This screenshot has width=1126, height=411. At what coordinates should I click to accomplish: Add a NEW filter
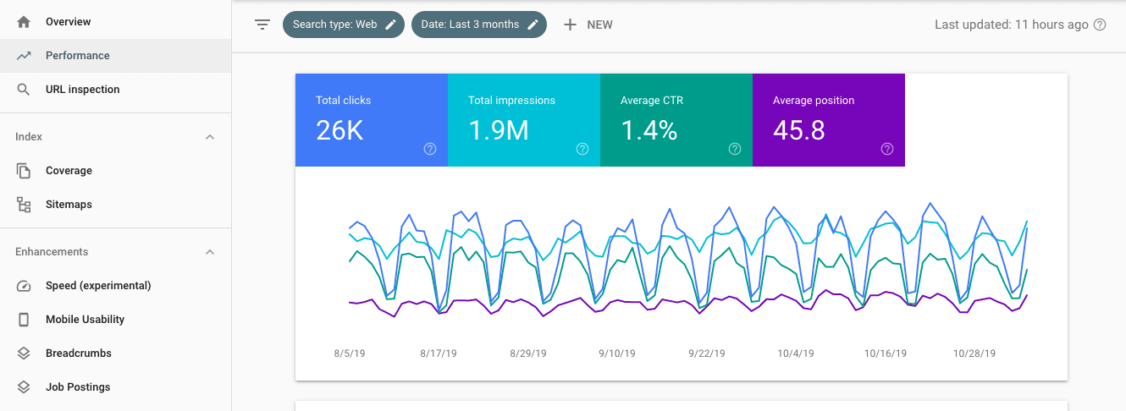point(588,25)
